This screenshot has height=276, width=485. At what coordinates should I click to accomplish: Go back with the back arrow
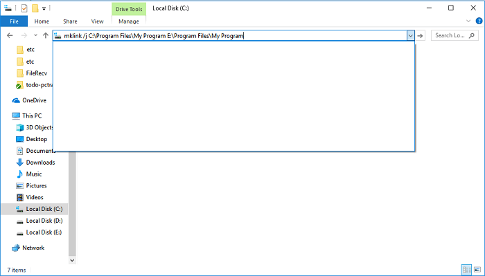coord(10,35)
